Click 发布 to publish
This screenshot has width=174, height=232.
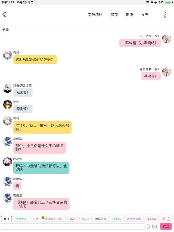point(145,15)
